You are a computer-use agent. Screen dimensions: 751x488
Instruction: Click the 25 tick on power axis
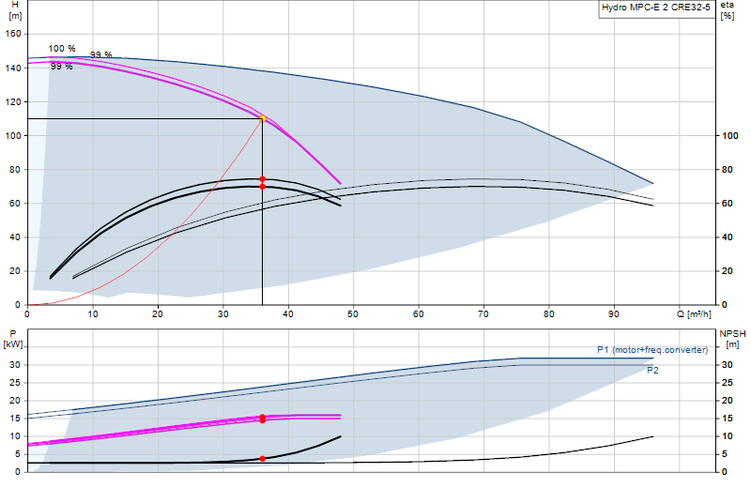pos(15,383)
